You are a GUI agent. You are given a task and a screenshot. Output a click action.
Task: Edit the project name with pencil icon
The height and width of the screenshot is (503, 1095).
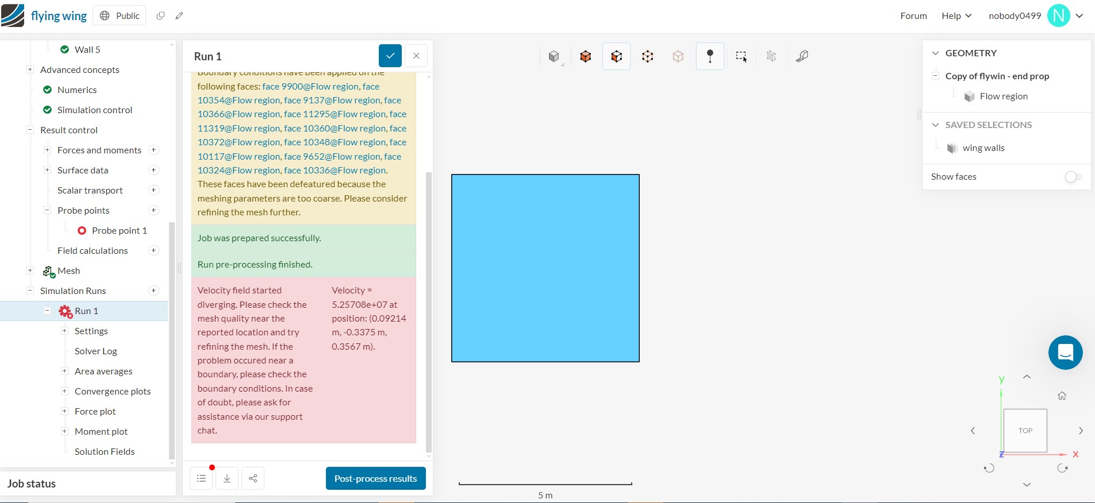point(179,16)
